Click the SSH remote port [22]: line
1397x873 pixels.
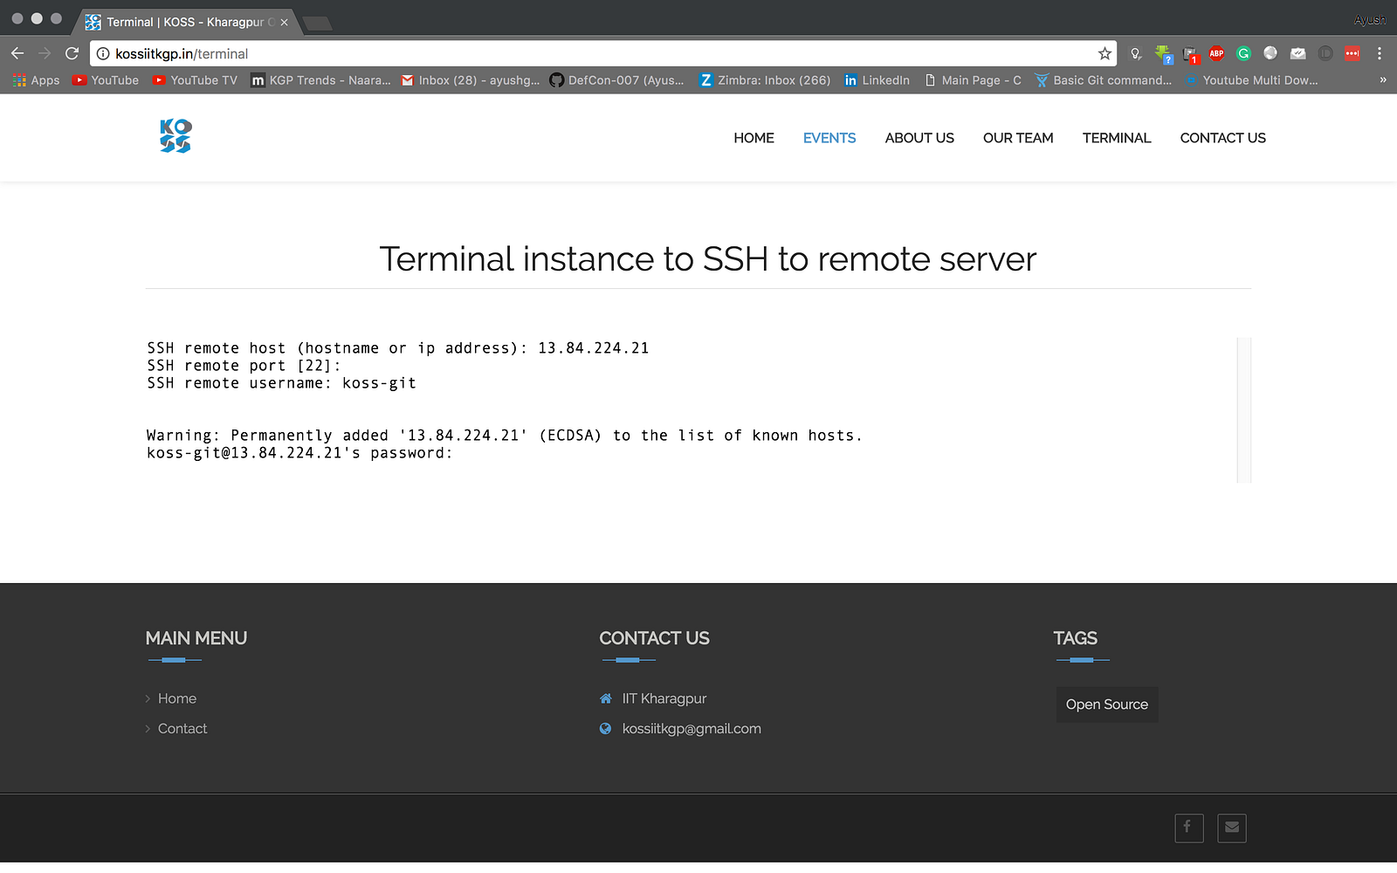tap(244, 366)
